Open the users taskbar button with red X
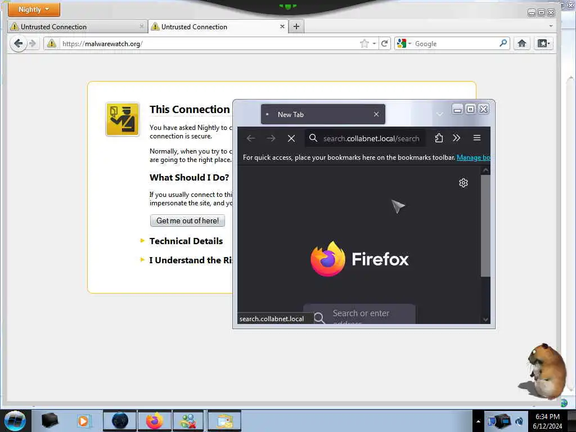Viewport: 576px width, 432px height. (x=188, y=421)
